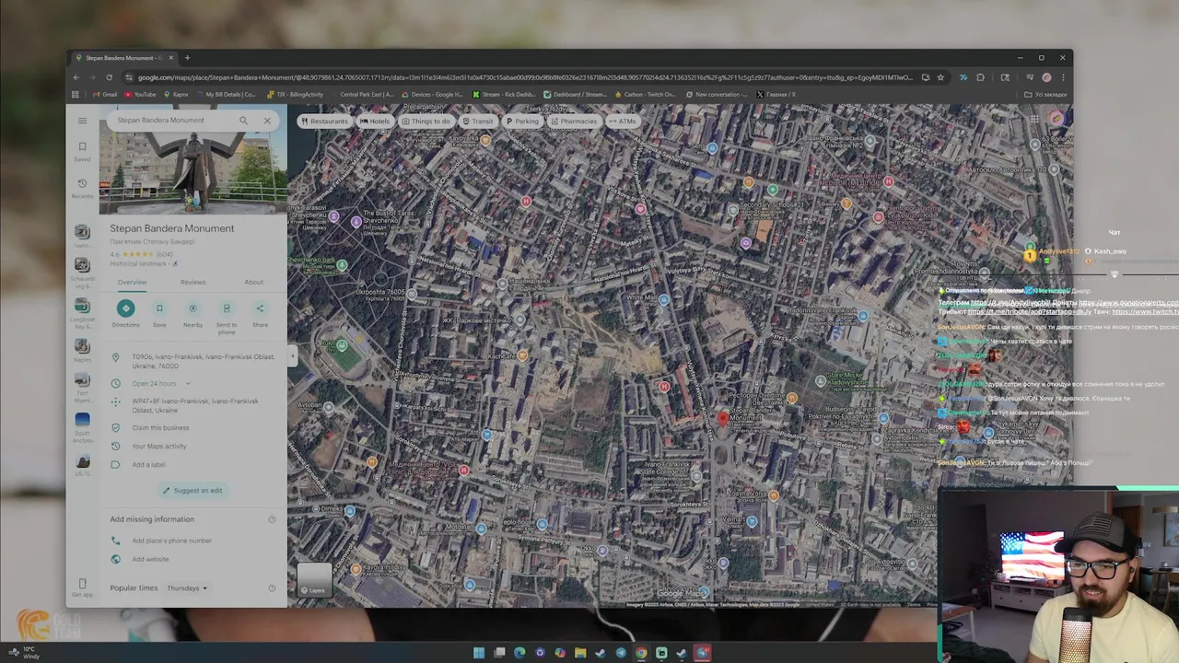Click the red Stepan Bandera Monument map pin
This screenshot has width=1179, height=663.
click(723, 419)
